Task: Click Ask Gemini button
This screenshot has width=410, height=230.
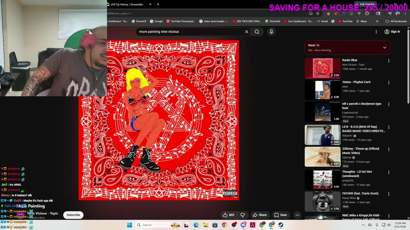Action: (365, 4)
